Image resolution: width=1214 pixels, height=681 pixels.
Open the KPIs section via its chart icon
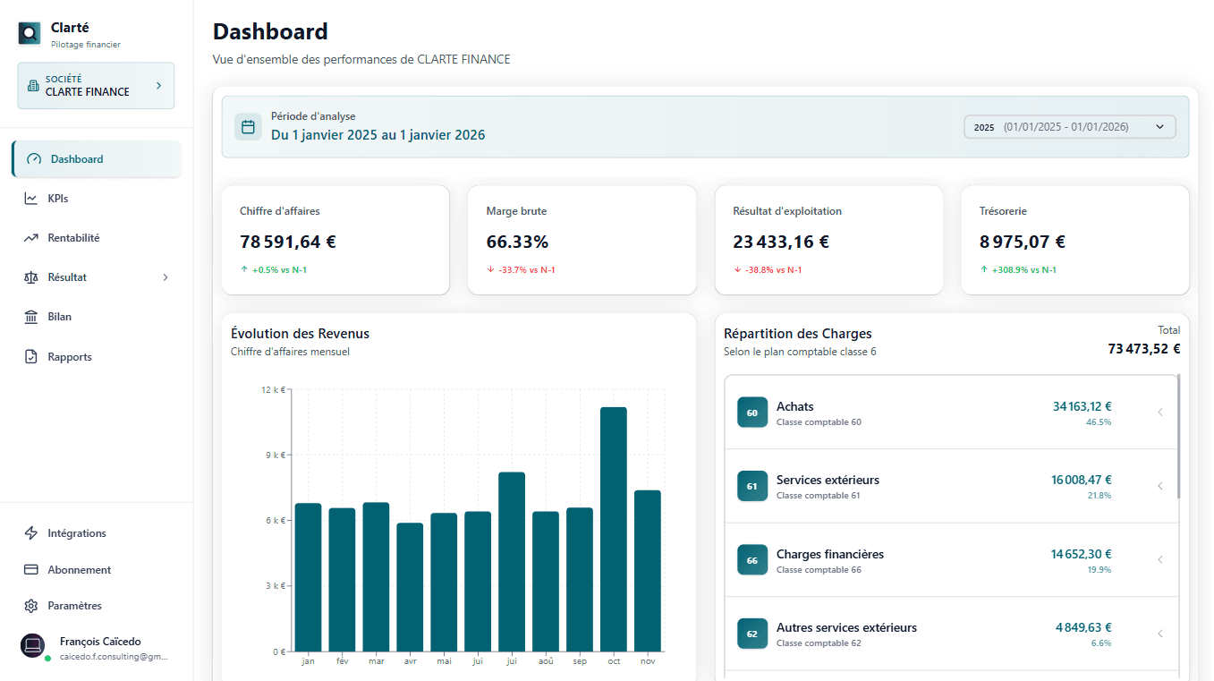click(x=33, y=198)
